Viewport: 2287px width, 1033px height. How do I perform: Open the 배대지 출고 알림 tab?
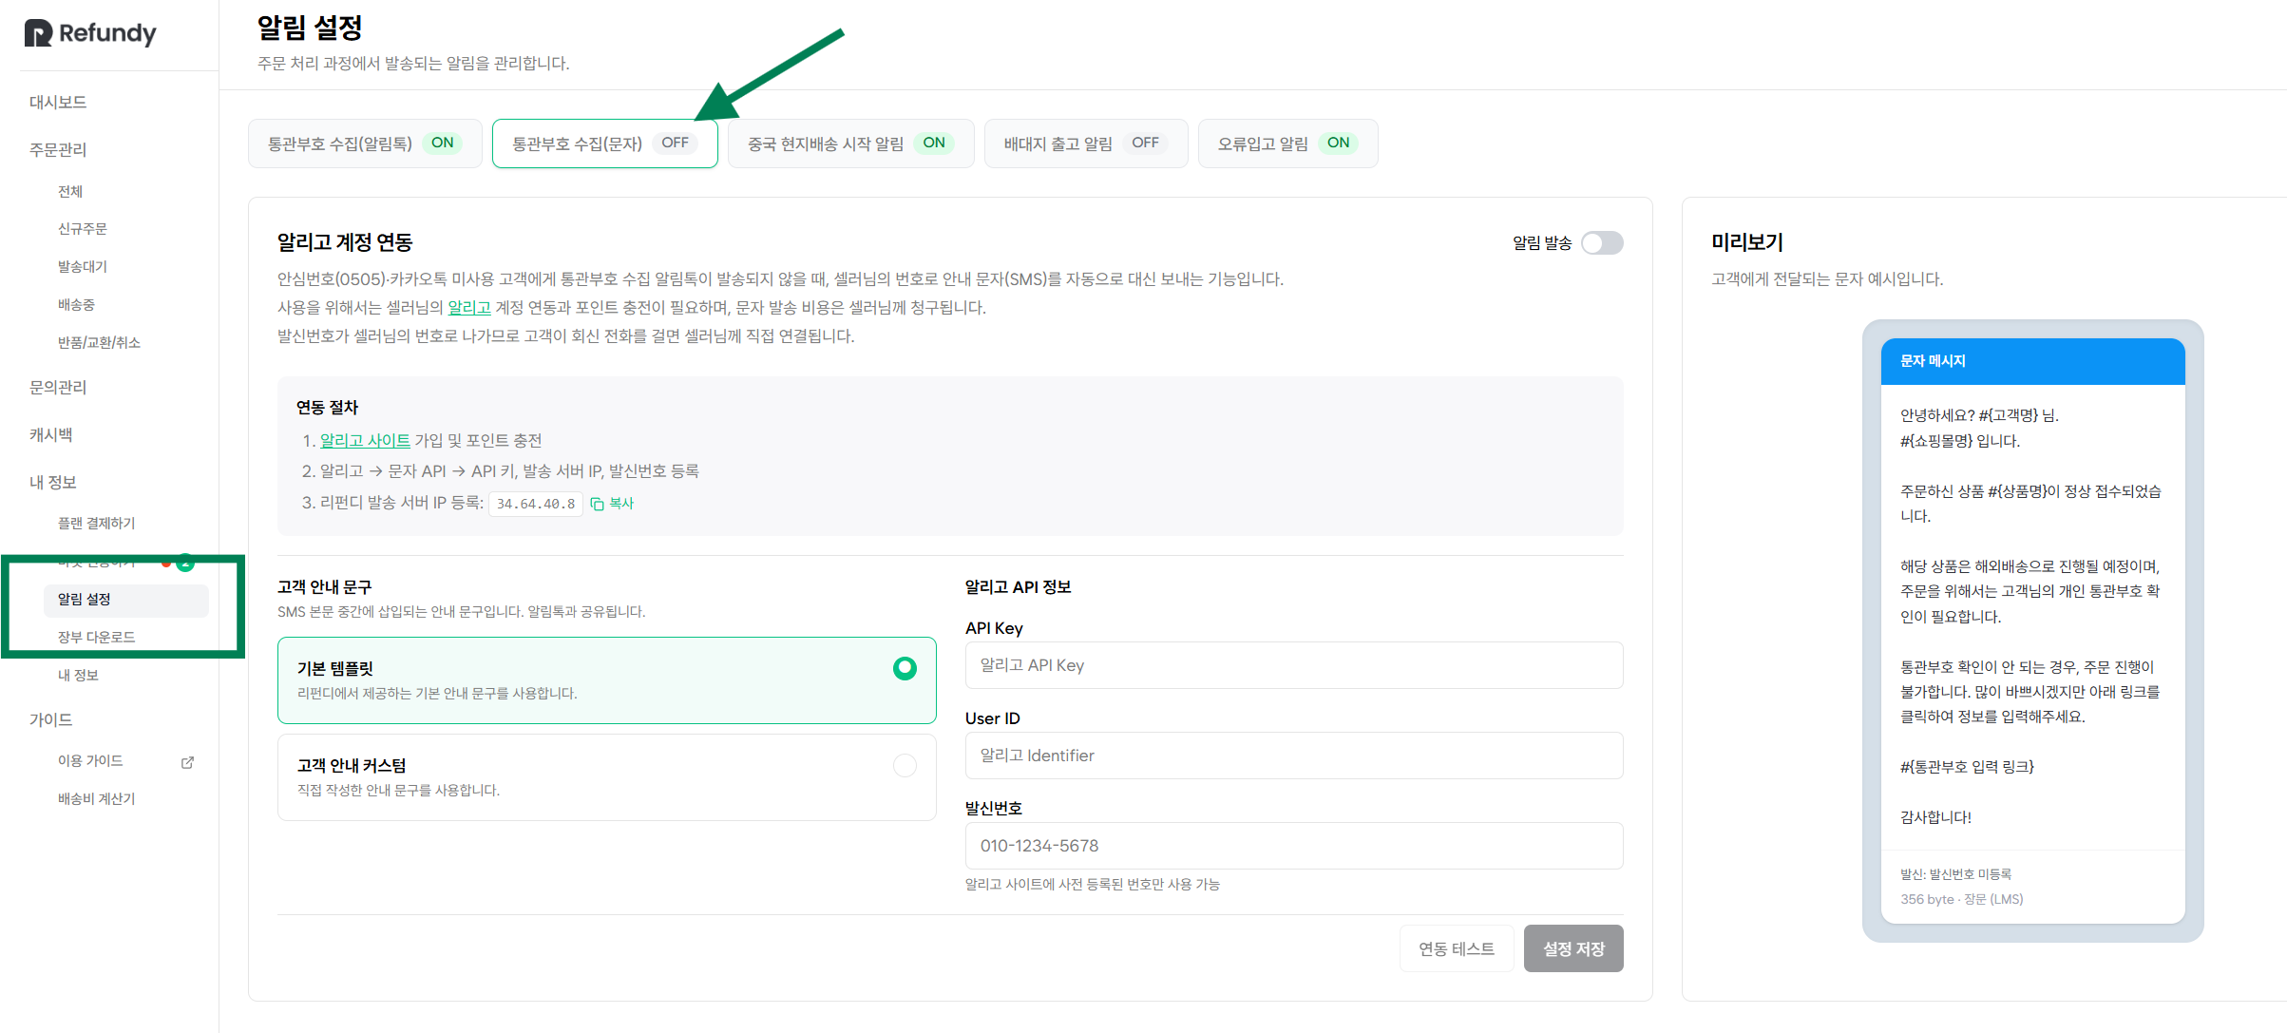[1086, 143]
